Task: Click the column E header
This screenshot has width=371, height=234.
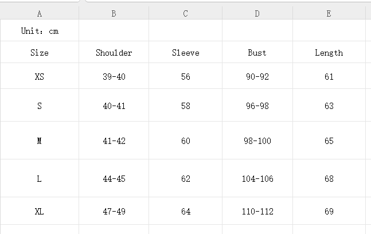Action: pyautogui.click(x=329, y=14)
